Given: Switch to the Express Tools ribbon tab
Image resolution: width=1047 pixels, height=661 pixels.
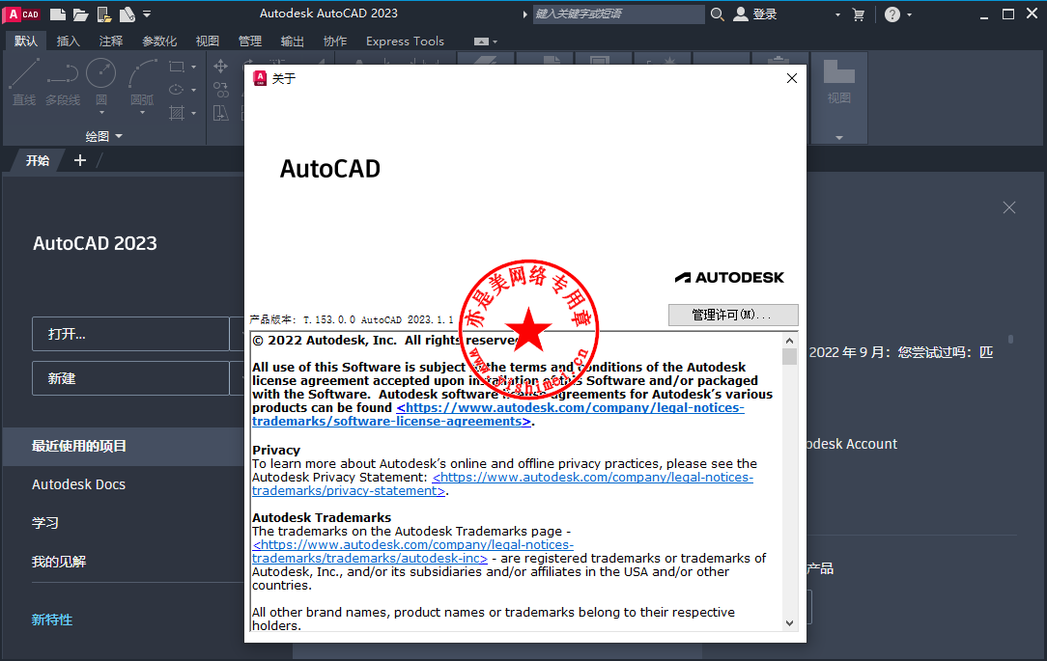Looking at the screenshot, I should click(x=405, y=41).
